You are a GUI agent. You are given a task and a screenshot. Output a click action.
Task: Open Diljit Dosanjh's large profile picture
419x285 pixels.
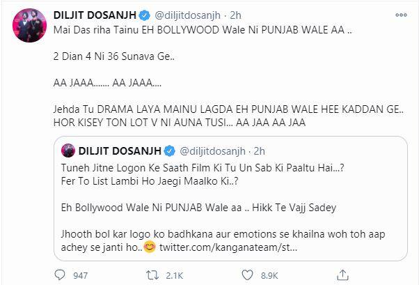[x=30, y=25]
